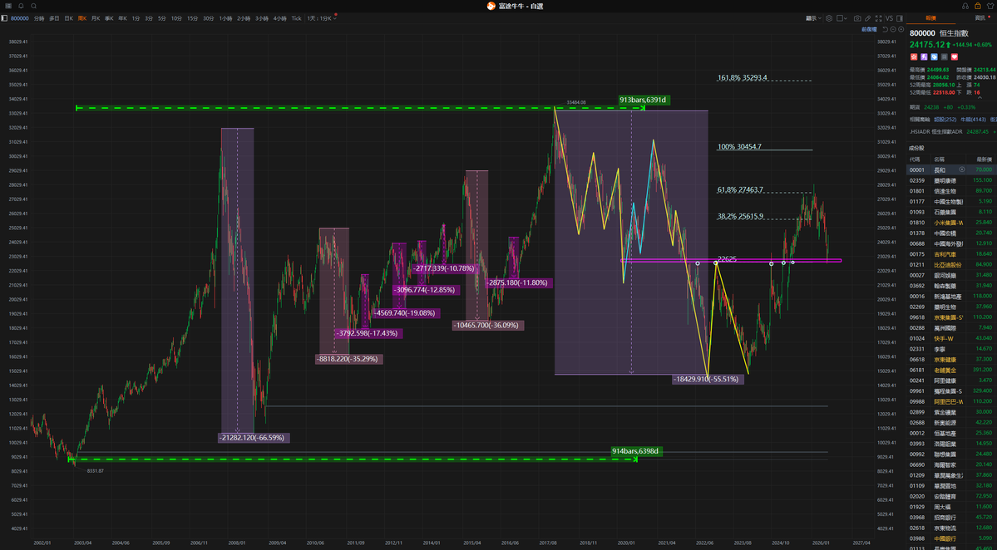This screenshot has width=997, height=550.
Task: Enter full-screen chart mode
Action: pos(879,18)
